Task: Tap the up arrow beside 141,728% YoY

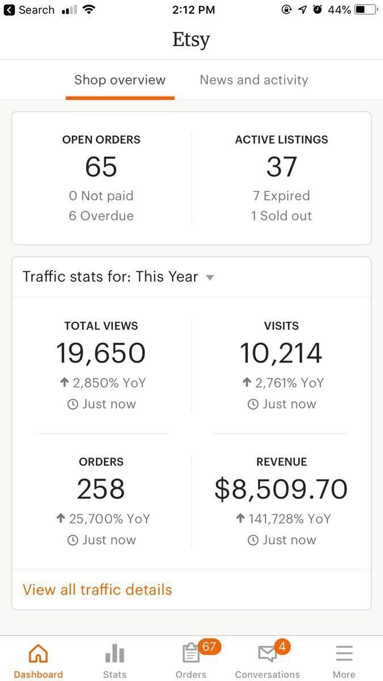Action: point(241,519)
